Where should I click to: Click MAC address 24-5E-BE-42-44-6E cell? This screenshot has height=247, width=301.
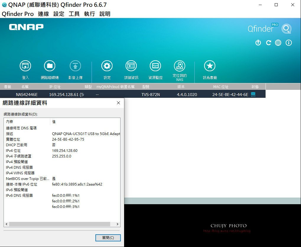click(230, 95)
